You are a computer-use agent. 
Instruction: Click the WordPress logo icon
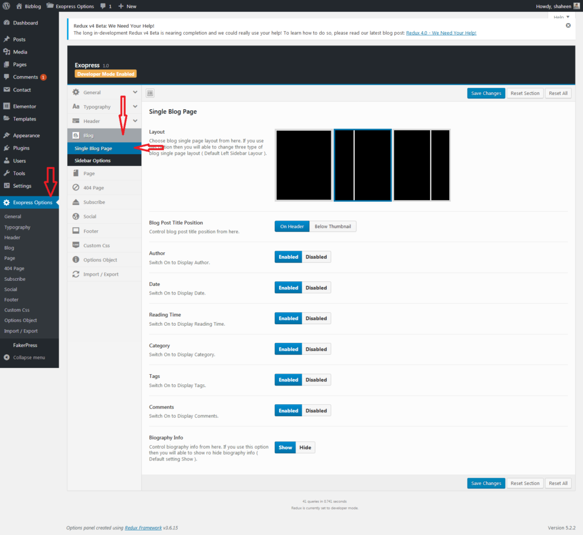tap(6, 6)
